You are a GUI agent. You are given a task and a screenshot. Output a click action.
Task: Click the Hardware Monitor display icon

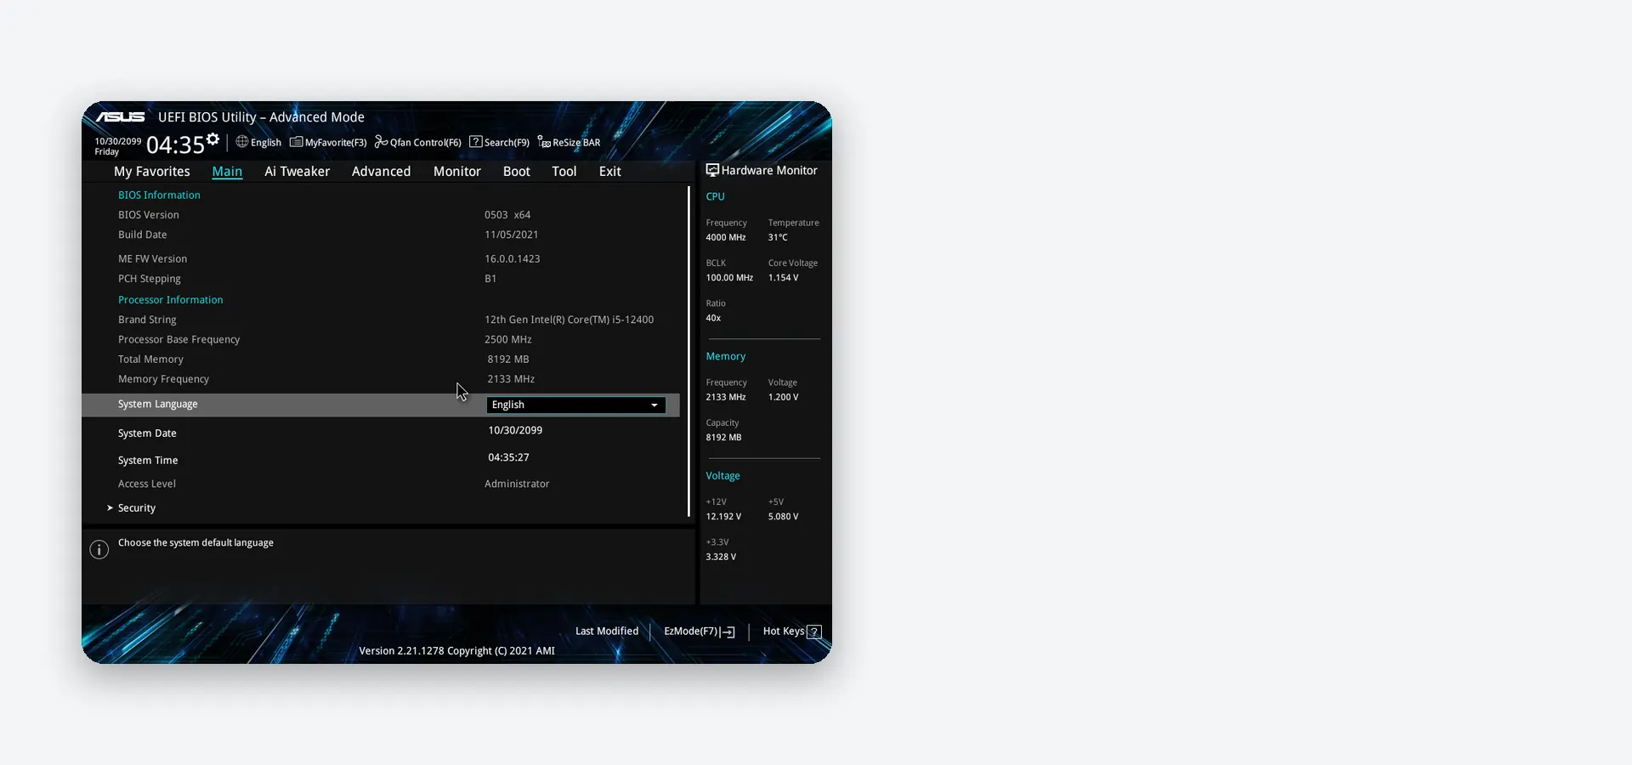click(712, 170)
